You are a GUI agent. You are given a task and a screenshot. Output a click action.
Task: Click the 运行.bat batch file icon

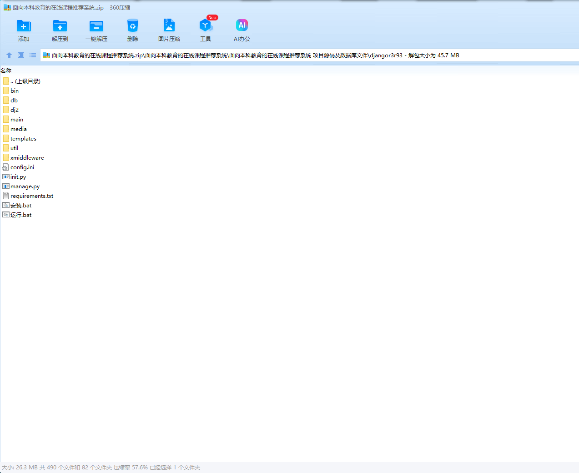tap(6, 215)
